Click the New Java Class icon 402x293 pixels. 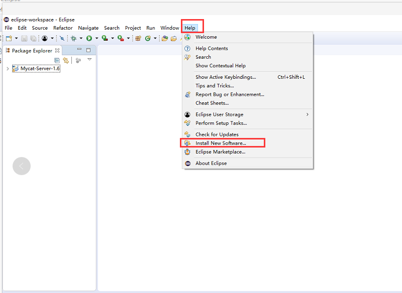148,39
